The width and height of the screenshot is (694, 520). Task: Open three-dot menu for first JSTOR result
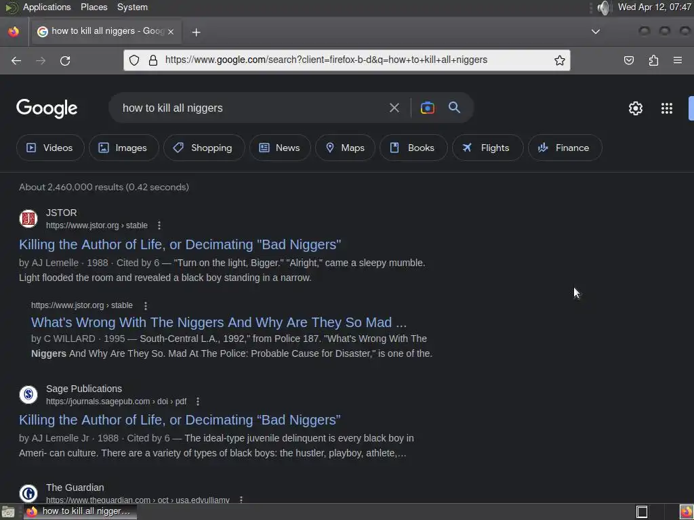[159, 225]
